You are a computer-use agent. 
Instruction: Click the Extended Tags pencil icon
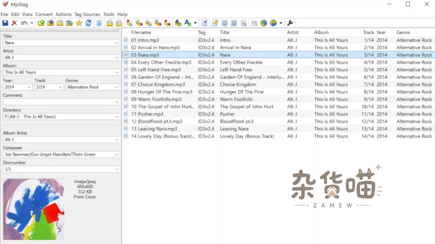point(204,23)
